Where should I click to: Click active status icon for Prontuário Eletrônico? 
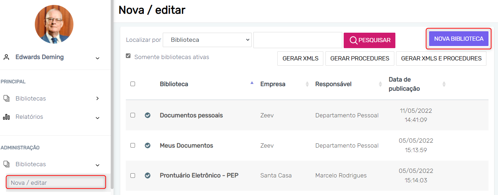[x=148, y=175]
